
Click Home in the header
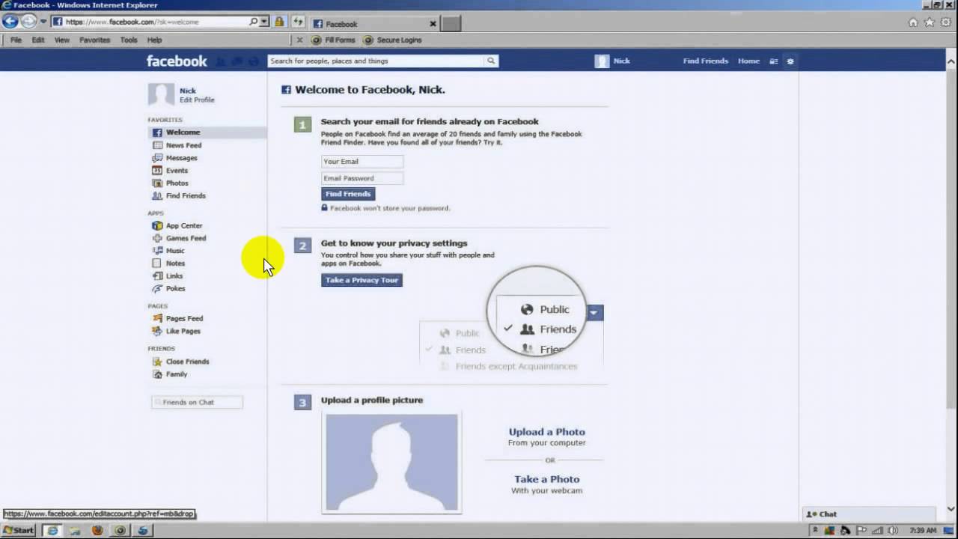[x=748, y=61]
